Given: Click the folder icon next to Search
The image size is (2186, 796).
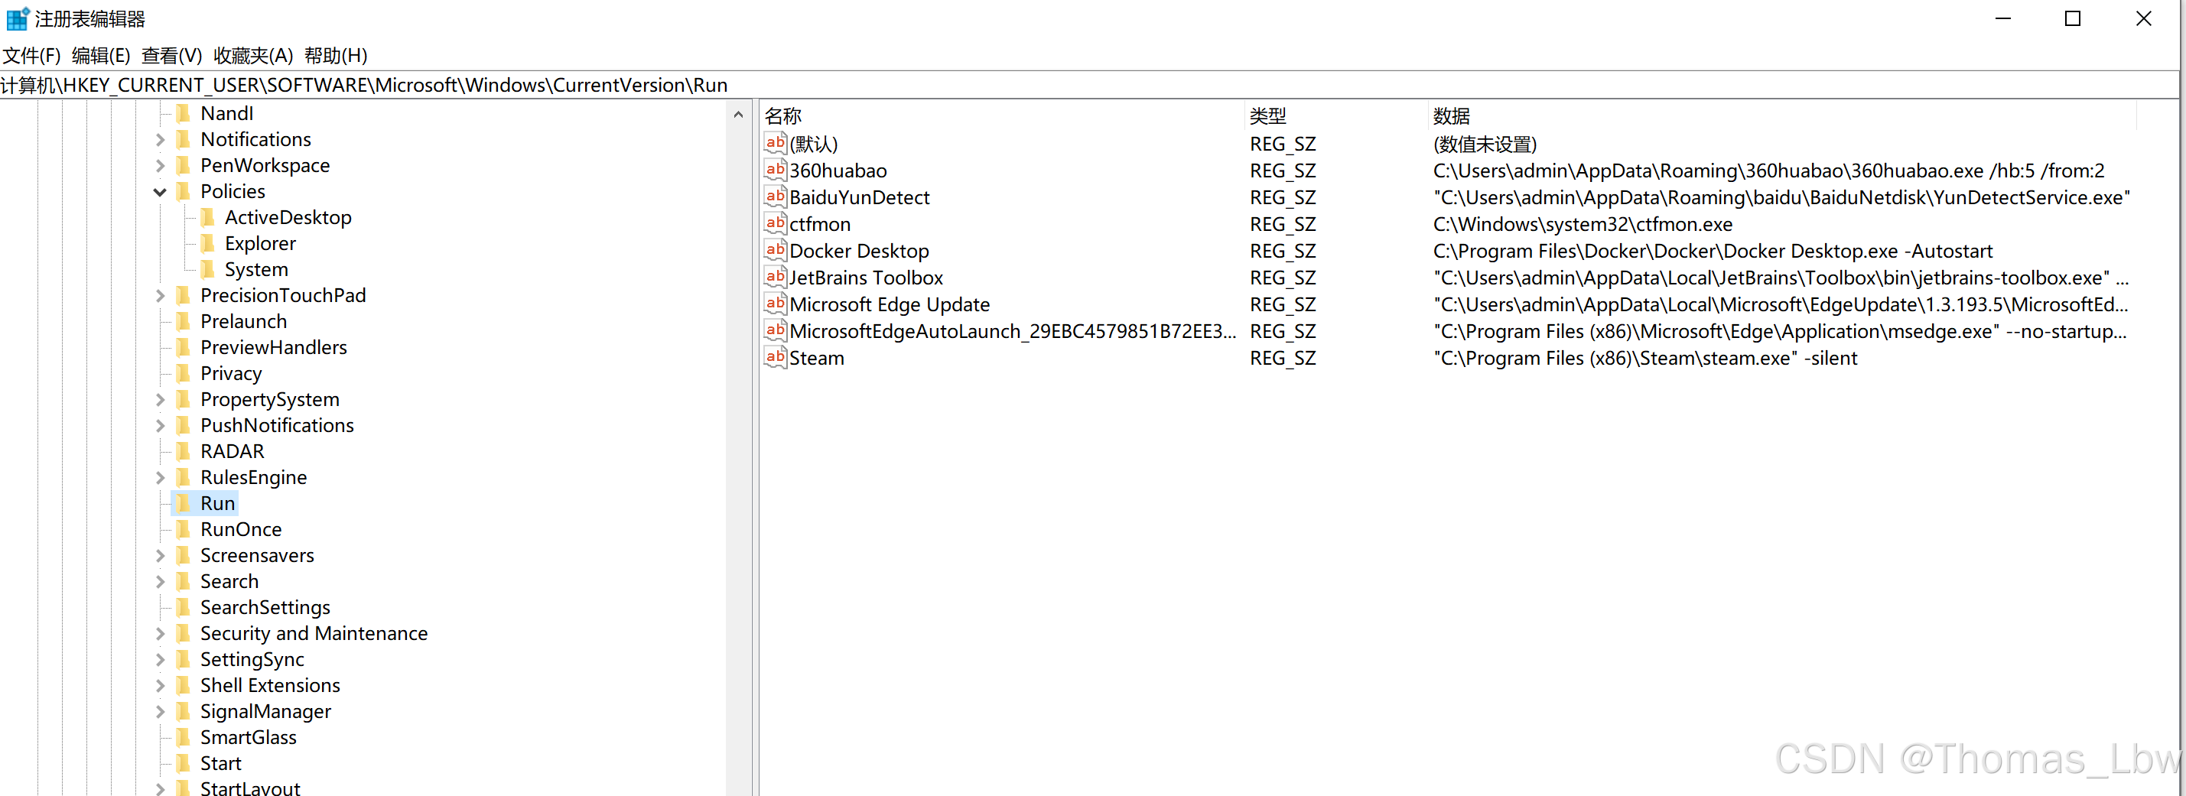Looking at the screenshot, I should [184, 581].
